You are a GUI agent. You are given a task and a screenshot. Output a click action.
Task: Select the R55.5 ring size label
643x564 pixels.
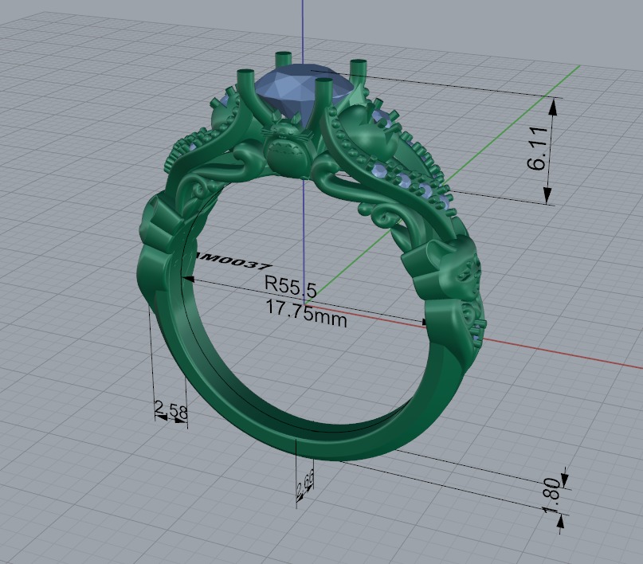click(x=290, y=286)
